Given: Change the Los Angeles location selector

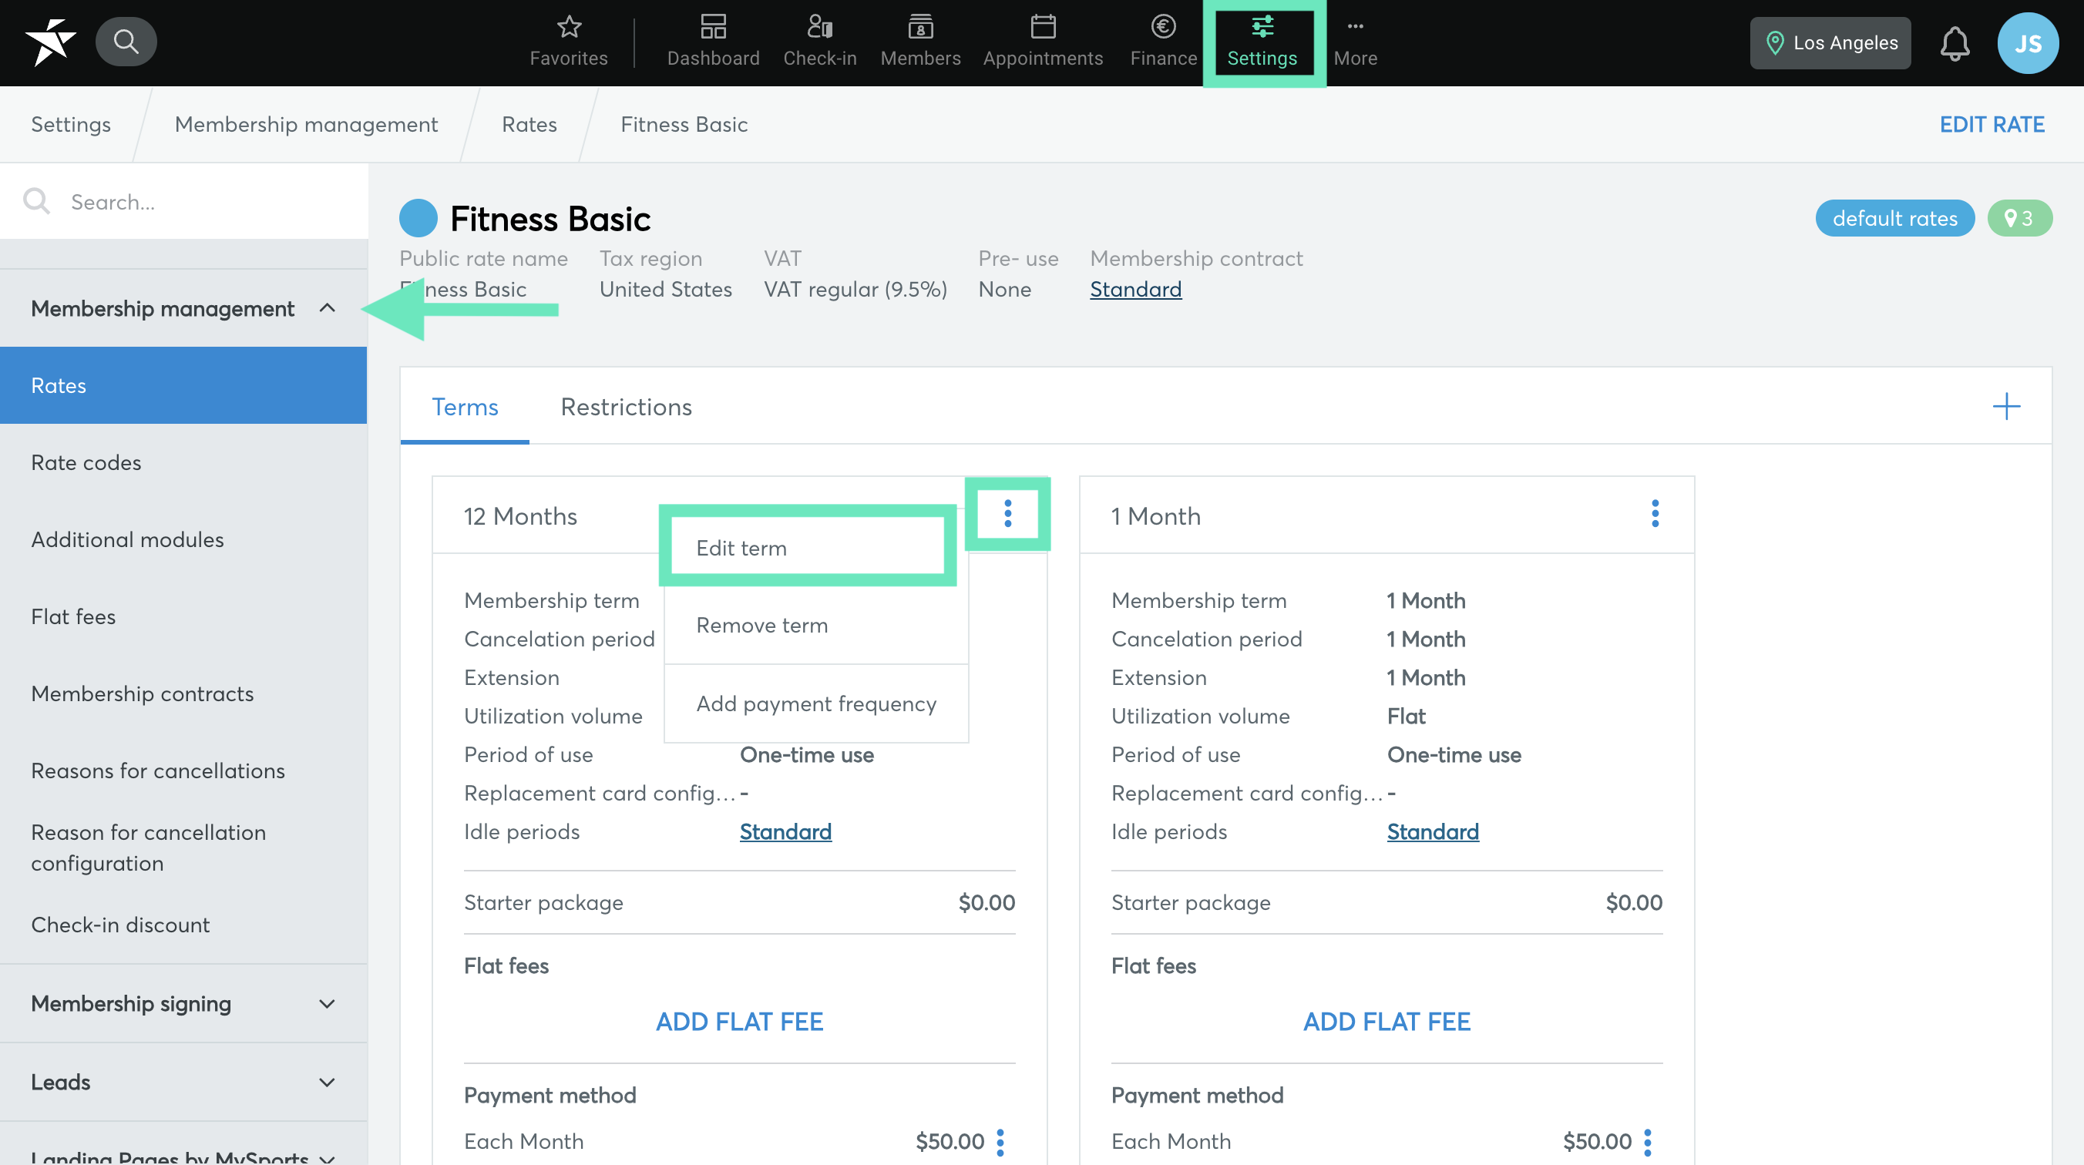Looking at the screenshot, I should tap(1830, 43).
